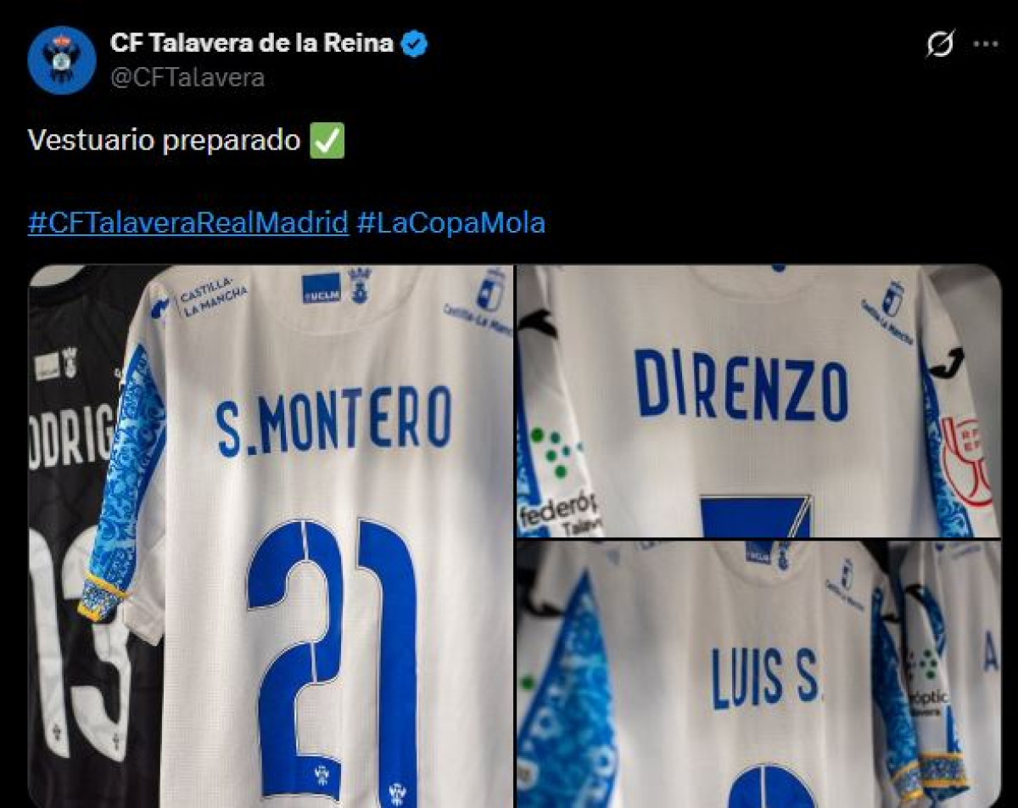The height and width of the screenshot is (808, 1018).
Task: Open the DIRENZO jersey photo
Action: tap(759, 401)
